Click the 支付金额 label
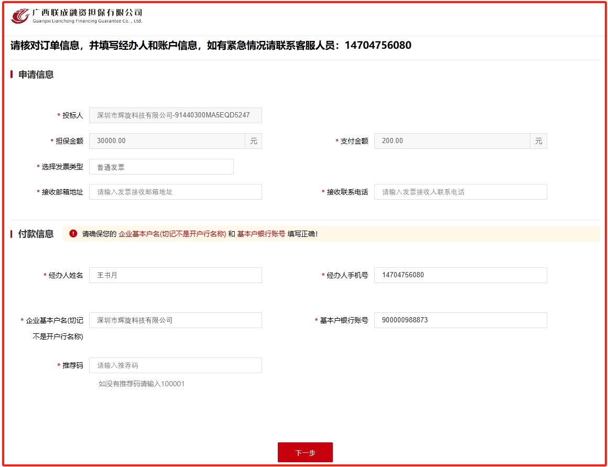The width and height of the screenshot is (608, 467). click(x=354, y=141)
